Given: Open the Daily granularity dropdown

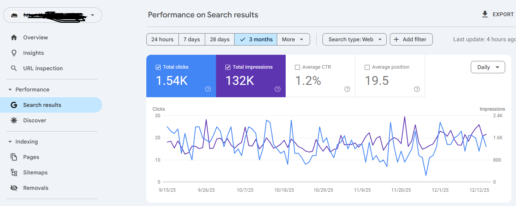Looking at the screenshot, I should (488, 67).
